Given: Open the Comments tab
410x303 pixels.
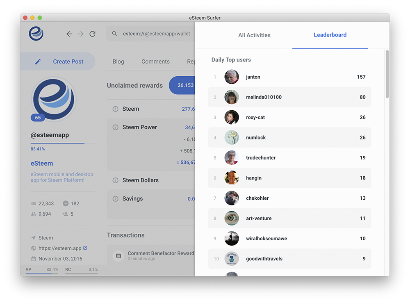Looking at the screenshot, I should (x=155, y=62).
